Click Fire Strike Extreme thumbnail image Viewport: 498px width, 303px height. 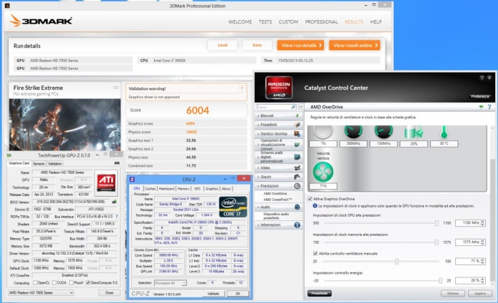[x=65, y=124]
